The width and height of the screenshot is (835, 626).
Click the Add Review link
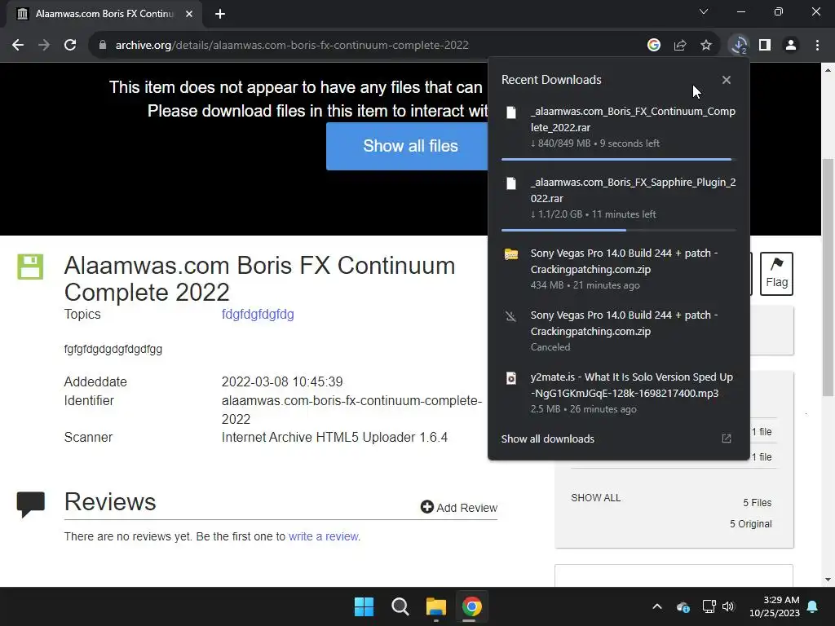tap(458, 507)
